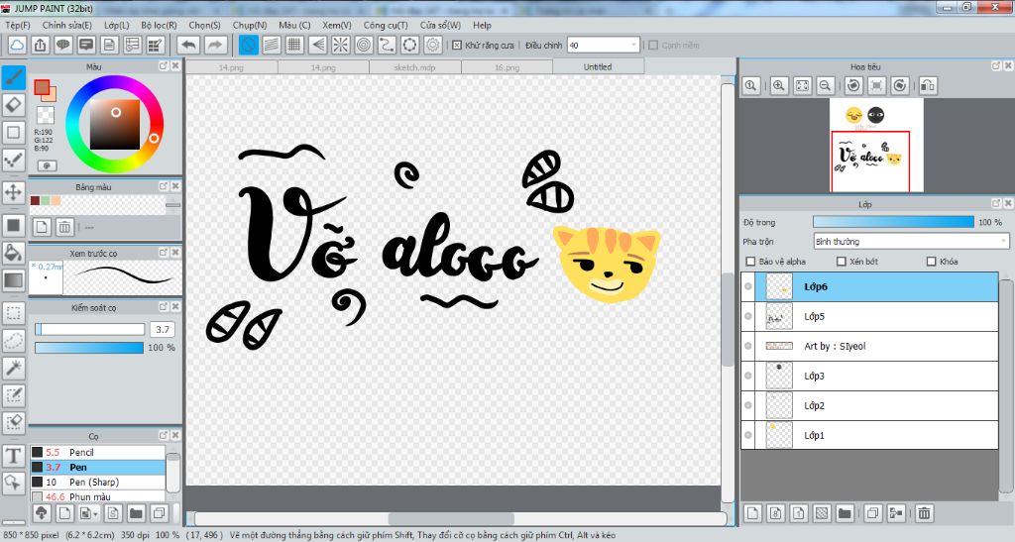Add a new layer folder
Screen dimensions: 1015x542
(x=845, y=513)
